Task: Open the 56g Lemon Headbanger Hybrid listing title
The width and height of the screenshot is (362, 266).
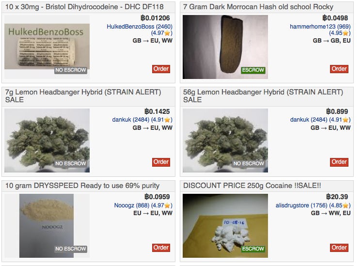Action: tap(263, 96)
